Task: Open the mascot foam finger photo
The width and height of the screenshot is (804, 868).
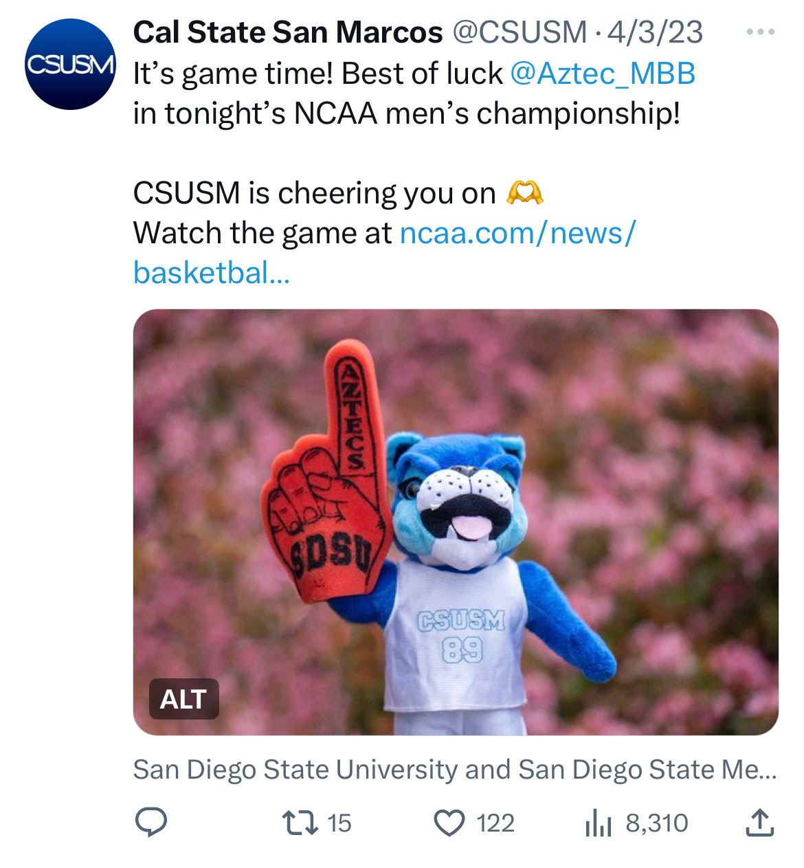Action: pyautogui.click(x=455, y=522)
